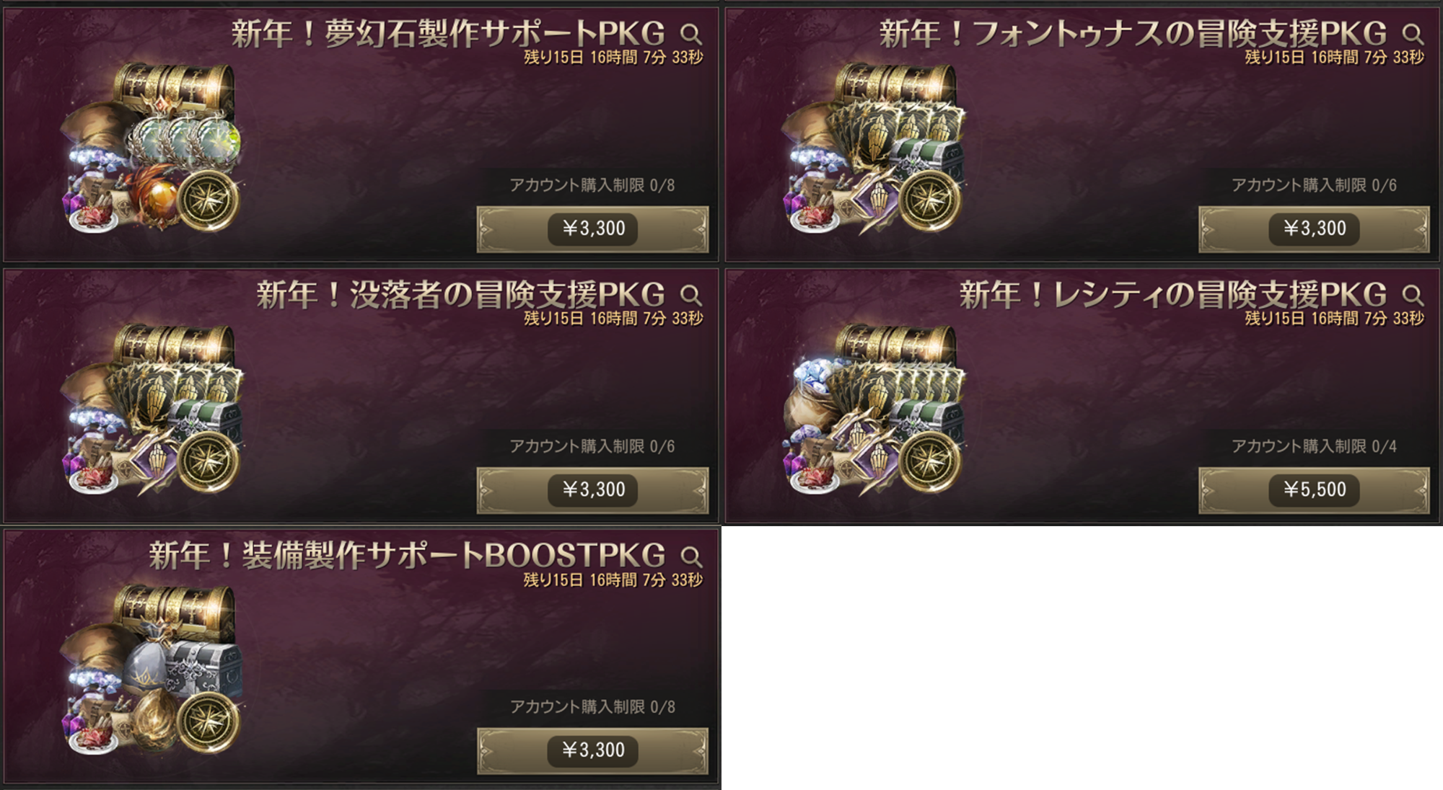Screen dimensions: 1443x790
Task: Click the 新年！夢幻石製作サポートPKG title
Action: (448, 34)
